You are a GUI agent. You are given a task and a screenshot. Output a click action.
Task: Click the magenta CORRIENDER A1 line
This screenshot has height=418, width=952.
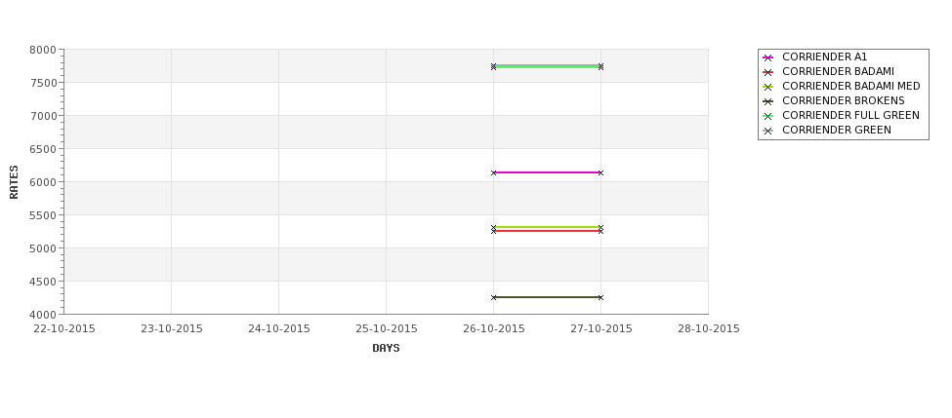point(547,172)
